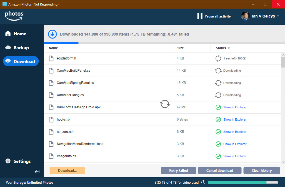Click the Retry Failed button
The image size is (285, 187).
pyautogui.click(x=178, y=170)
